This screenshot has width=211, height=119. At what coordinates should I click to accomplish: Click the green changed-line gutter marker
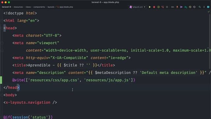(1, 80)
